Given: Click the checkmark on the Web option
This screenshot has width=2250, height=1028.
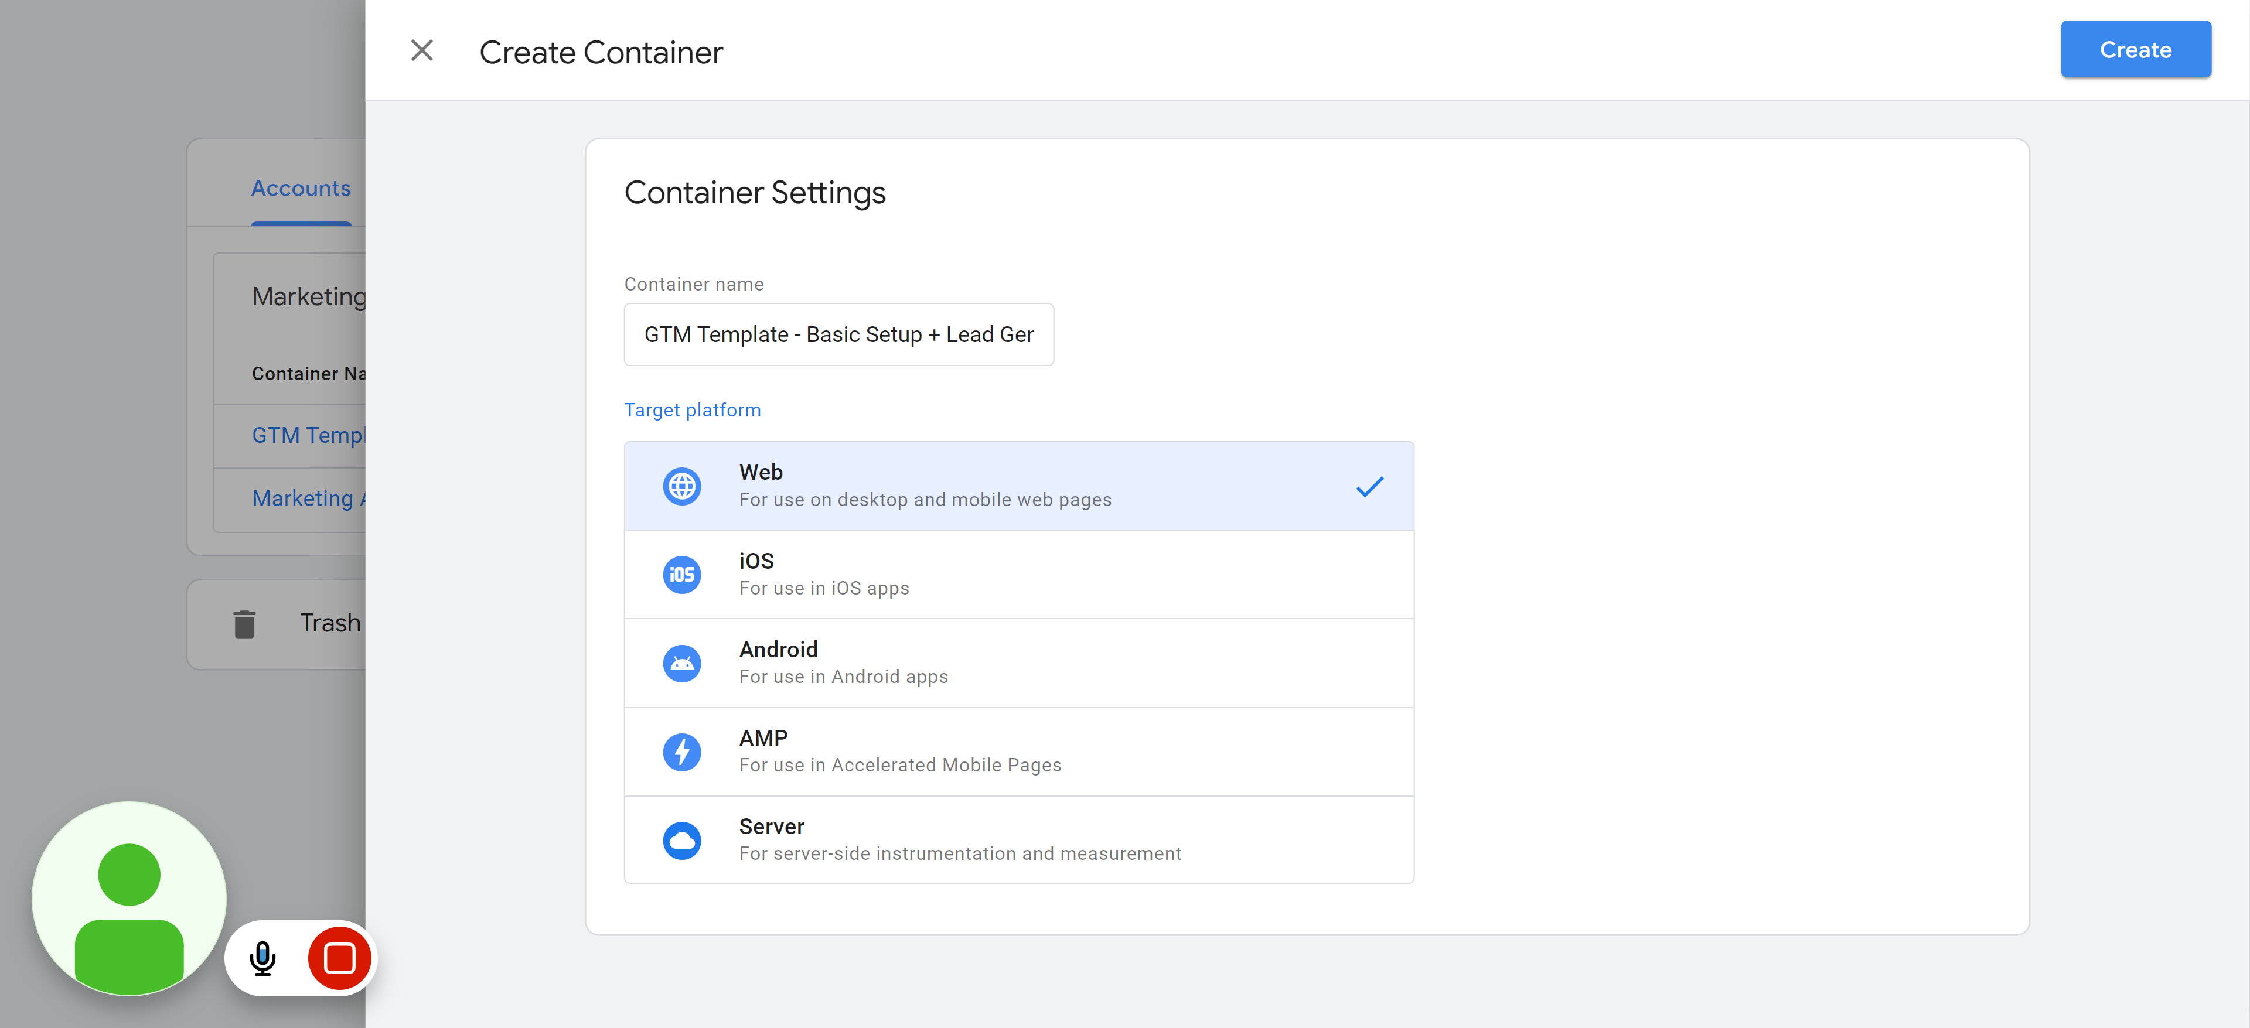Looking at the screenshot, I should [1369, 487].
